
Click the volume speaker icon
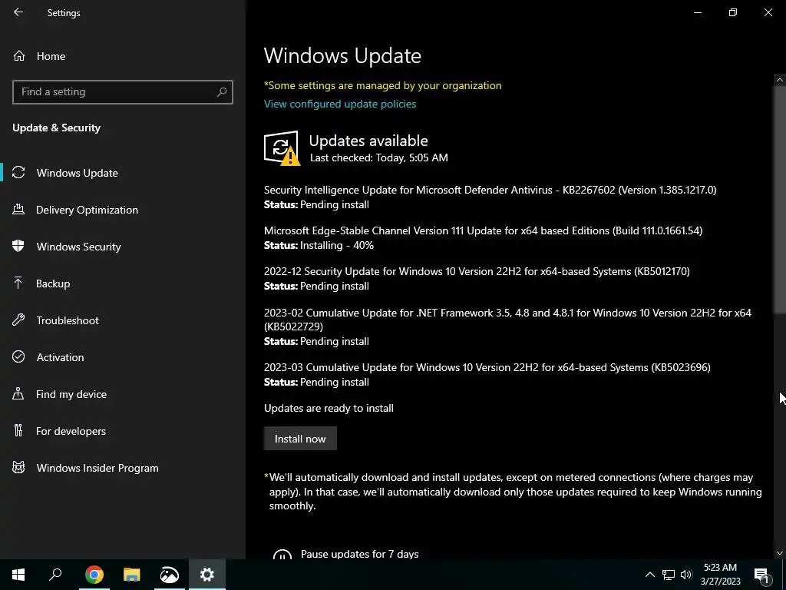pos(686,575)
